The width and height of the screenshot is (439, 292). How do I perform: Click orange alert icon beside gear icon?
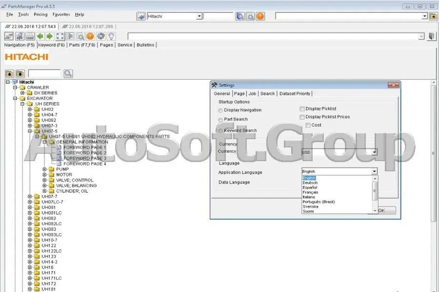(x=90, y=36)
